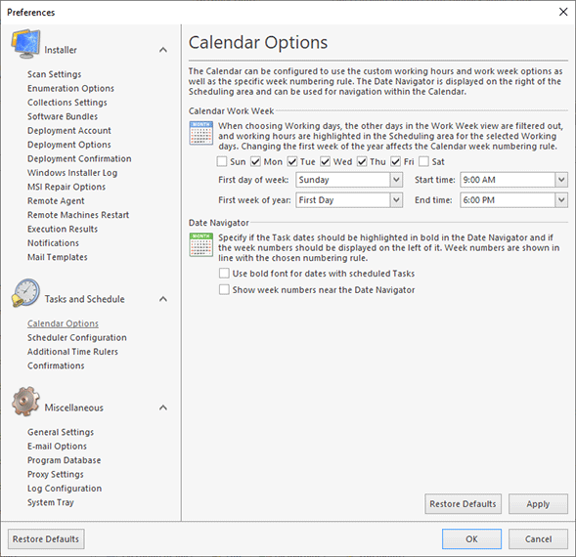The image size is (576, 557).
Task: Go to E-mail Options
Action: (x=57, y=447)
